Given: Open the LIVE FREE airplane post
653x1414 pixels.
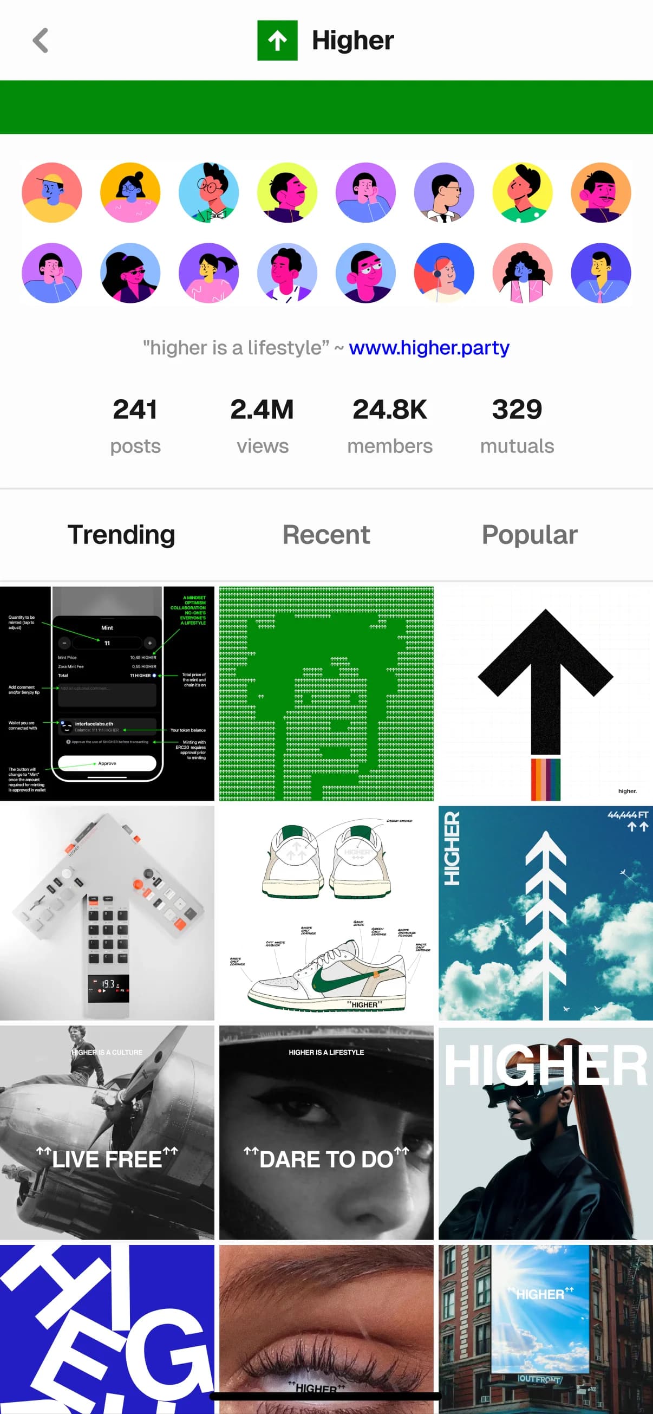Looking at the screenshot, I should click(x=107, y=1133).
